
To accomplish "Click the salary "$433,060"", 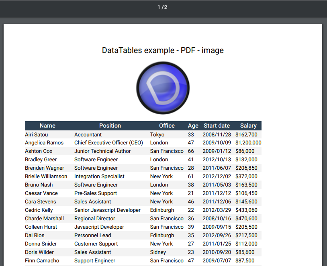I will click(x=246, y=210).
